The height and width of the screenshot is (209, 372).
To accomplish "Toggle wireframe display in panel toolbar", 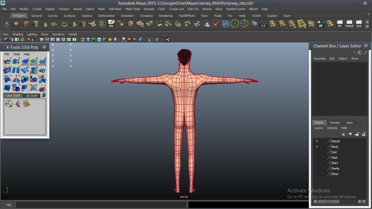I will pyautogui.click(x=83, y=39).
